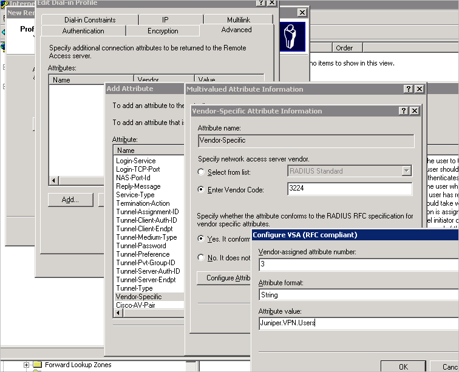Open the Encryption tab
The height and width of the screenshot is (372, 459).
coord(163,31)
